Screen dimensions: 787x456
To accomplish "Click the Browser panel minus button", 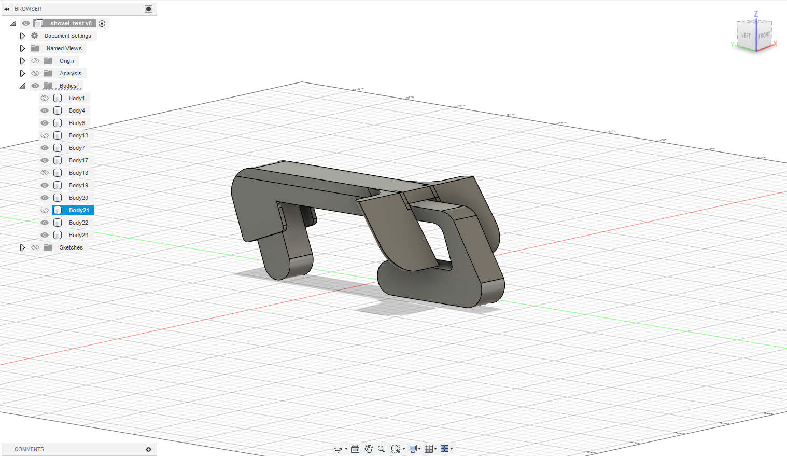I will pyautogui.click(x=148, y=9).
